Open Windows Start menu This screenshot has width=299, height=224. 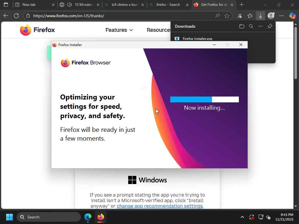coord(9,217)
